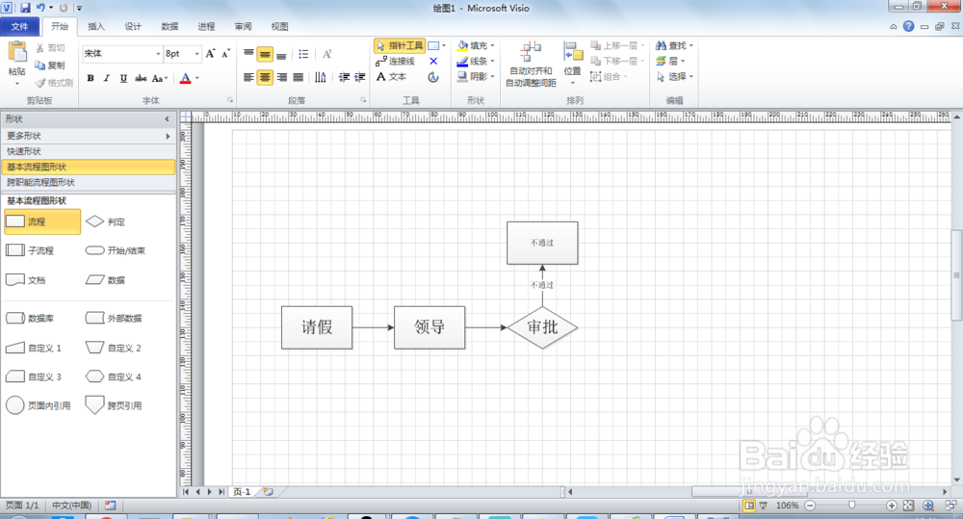Open Quick Shapes 快速形状
The height and width of the screenshot is (519, 963).
pos(88,151)
